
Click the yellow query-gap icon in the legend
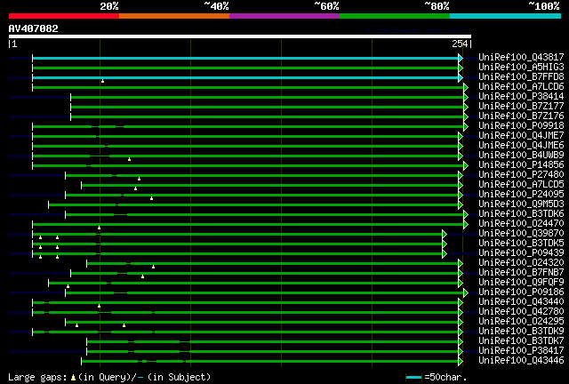point(73,378)
